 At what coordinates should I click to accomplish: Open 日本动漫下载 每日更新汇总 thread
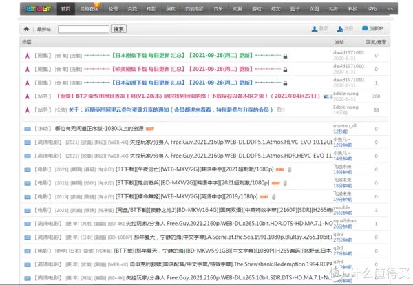click(x=182, y=83)
